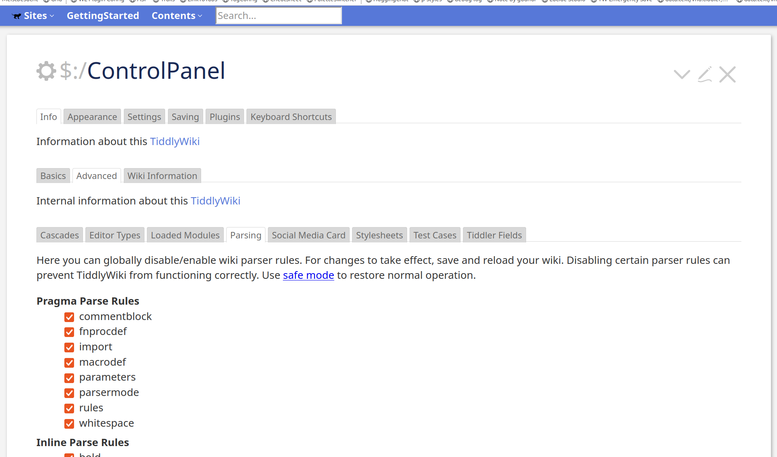Open the Contents dropdown menu
This screenshot has height=457, width=777.
pos(177,16)
